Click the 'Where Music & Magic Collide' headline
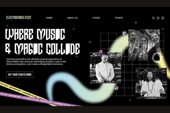The height and width of the screenshot is (113, 170). point(43,41)
